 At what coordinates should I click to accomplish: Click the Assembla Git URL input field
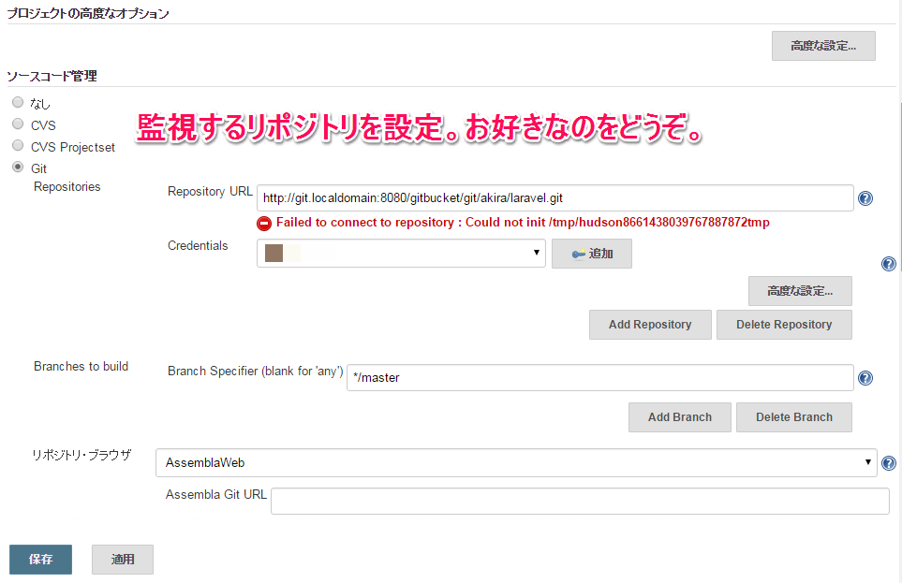[x=580, y=501]
